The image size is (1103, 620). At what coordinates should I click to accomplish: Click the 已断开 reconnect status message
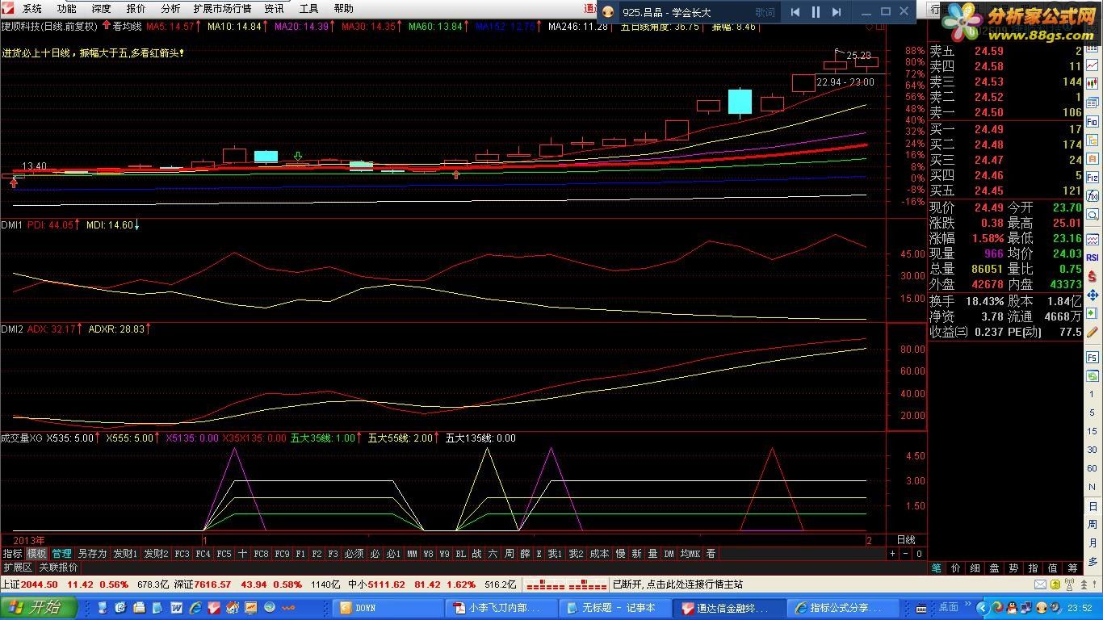click(x=677, y=584)
